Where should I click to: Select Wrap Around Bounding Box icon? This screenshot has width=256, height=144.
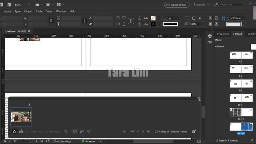[x=216, y=18]
